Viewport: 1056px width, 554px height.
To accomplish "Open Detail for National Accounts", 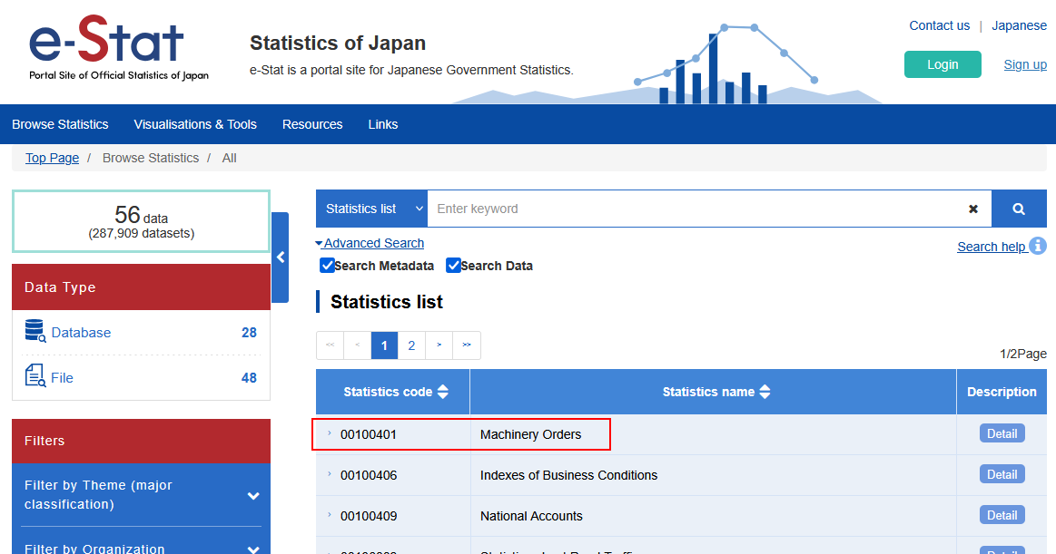I will click(x=1002, y=515).
